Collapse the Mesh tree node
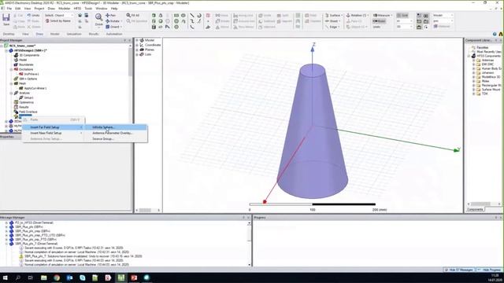The height and width of the screenshot is (283, 504). [x=11, y=83]
